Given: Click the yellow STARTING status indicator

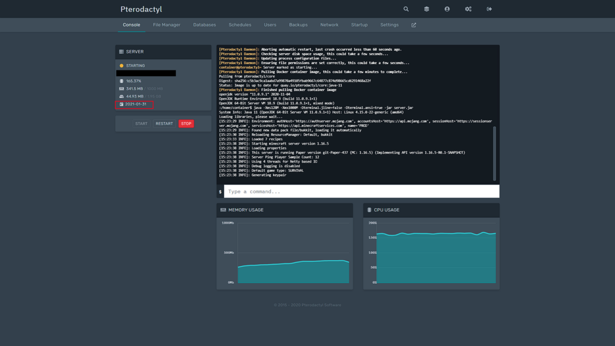Looking at the screenshot, I should (122, 66).
